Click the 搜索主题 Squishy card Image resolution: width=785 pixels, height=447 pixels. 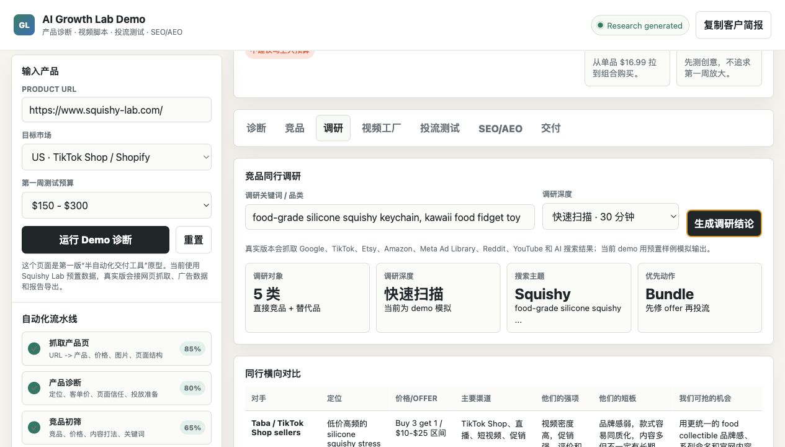point(569,298)
